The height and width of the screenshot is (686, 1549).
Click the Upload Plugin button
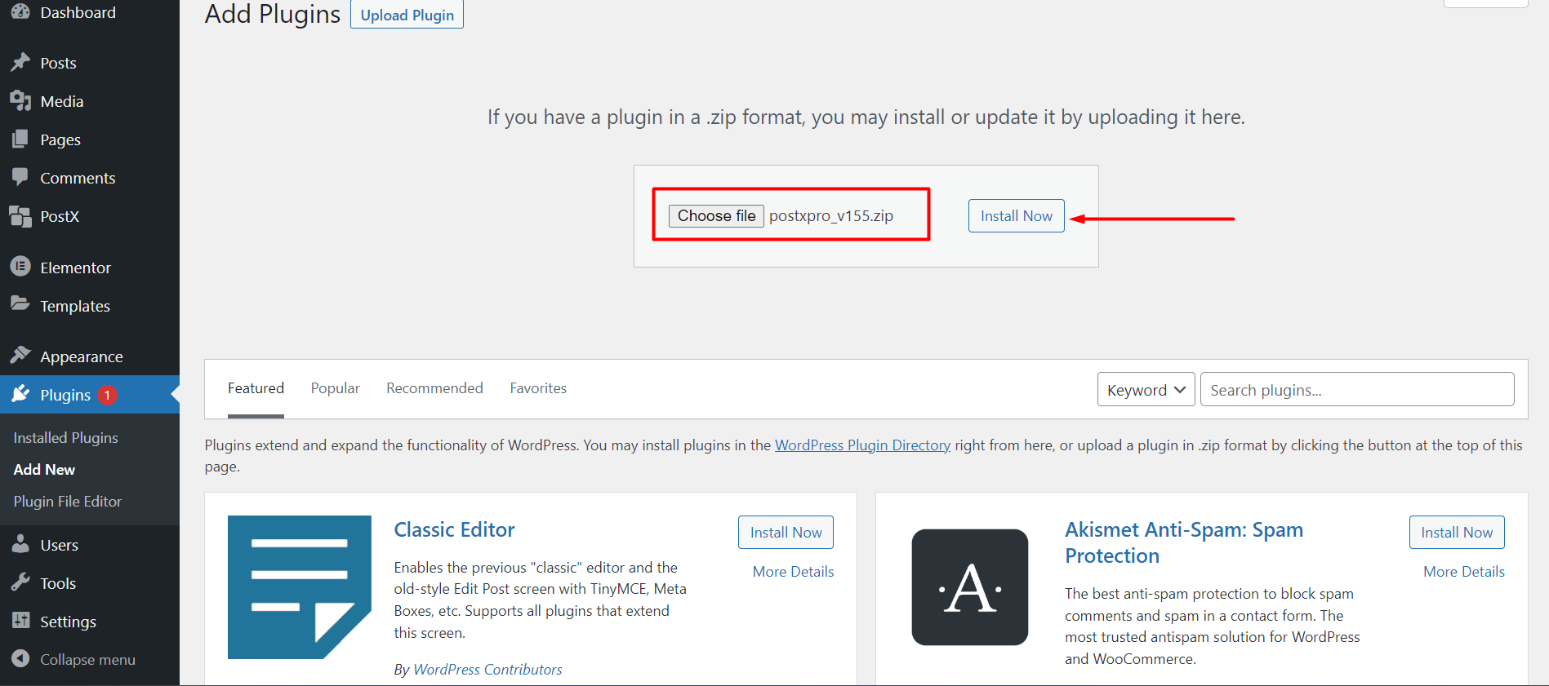click(407, 15)
